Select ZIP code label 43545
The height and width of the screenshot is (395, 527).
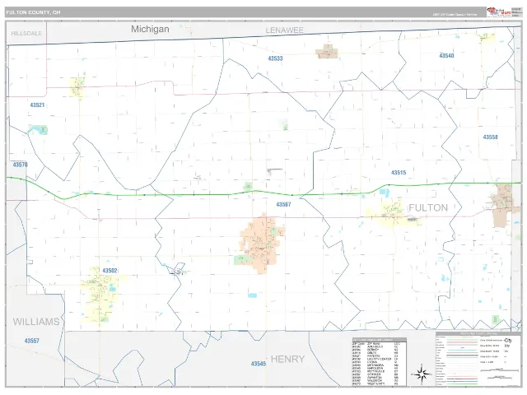point(259,364)
